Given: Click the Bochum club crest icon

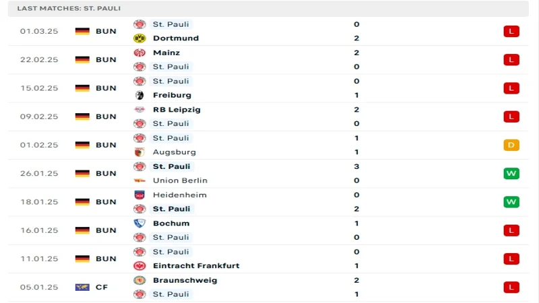Looking at the screenshot, I should click(x=139, y=224).
